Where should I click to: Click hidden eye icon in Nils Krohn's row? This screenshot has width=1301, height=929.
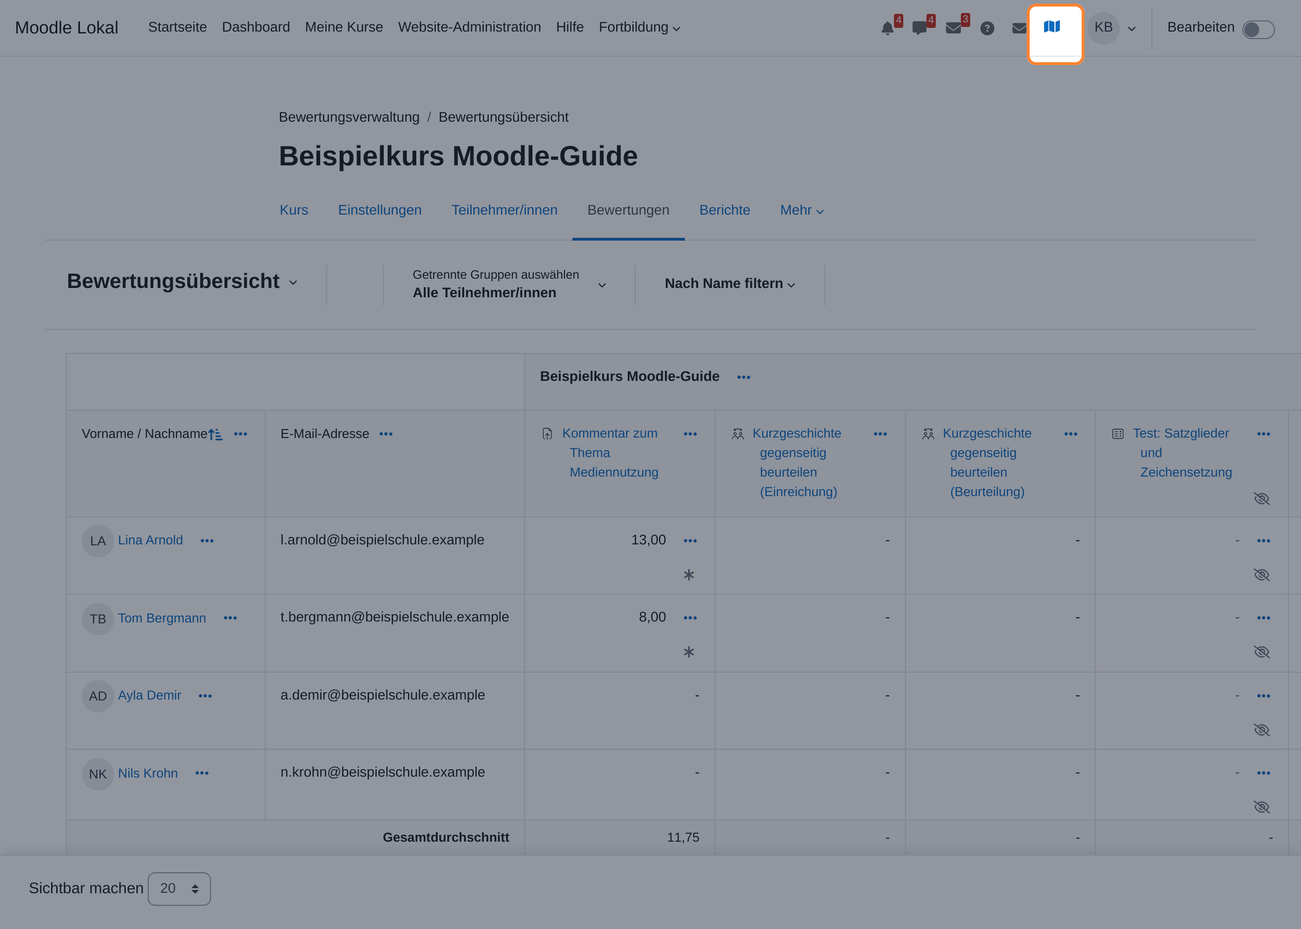(x=1262, y=807)
